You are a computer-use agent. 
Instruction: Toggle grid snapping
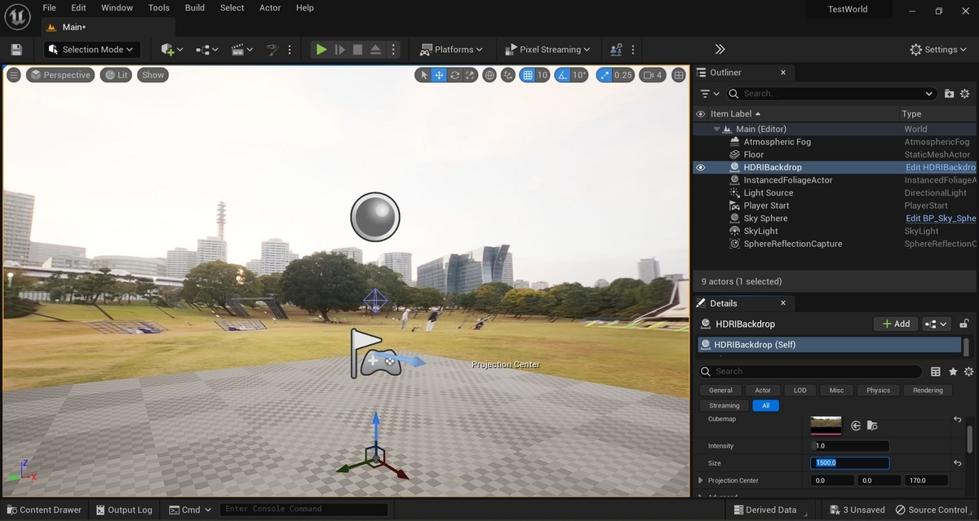click(x=528, y=75)
